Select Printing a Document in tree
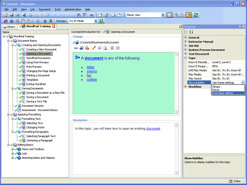247x185 pixels. [x=38, y=76]
